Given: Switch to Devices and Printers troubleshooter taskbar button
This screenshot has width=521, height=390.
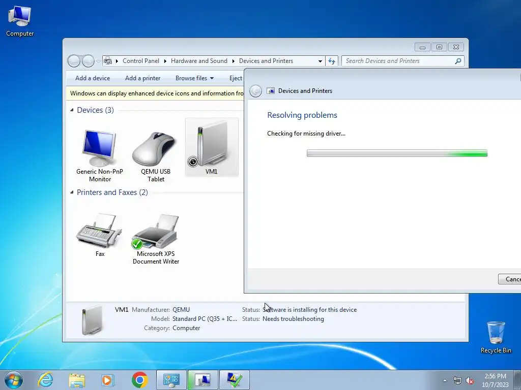Looking at the screenshot, I should (202, 380).
